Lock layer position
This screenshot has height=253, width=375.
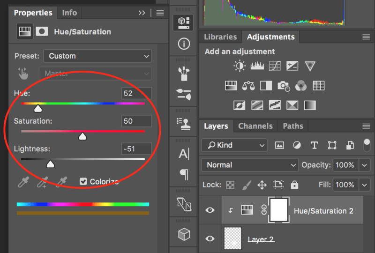click(x=262, y=185)
